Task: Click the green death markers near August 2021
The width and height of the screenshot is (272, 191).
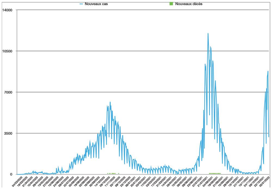Action: [x=215, y=173]
